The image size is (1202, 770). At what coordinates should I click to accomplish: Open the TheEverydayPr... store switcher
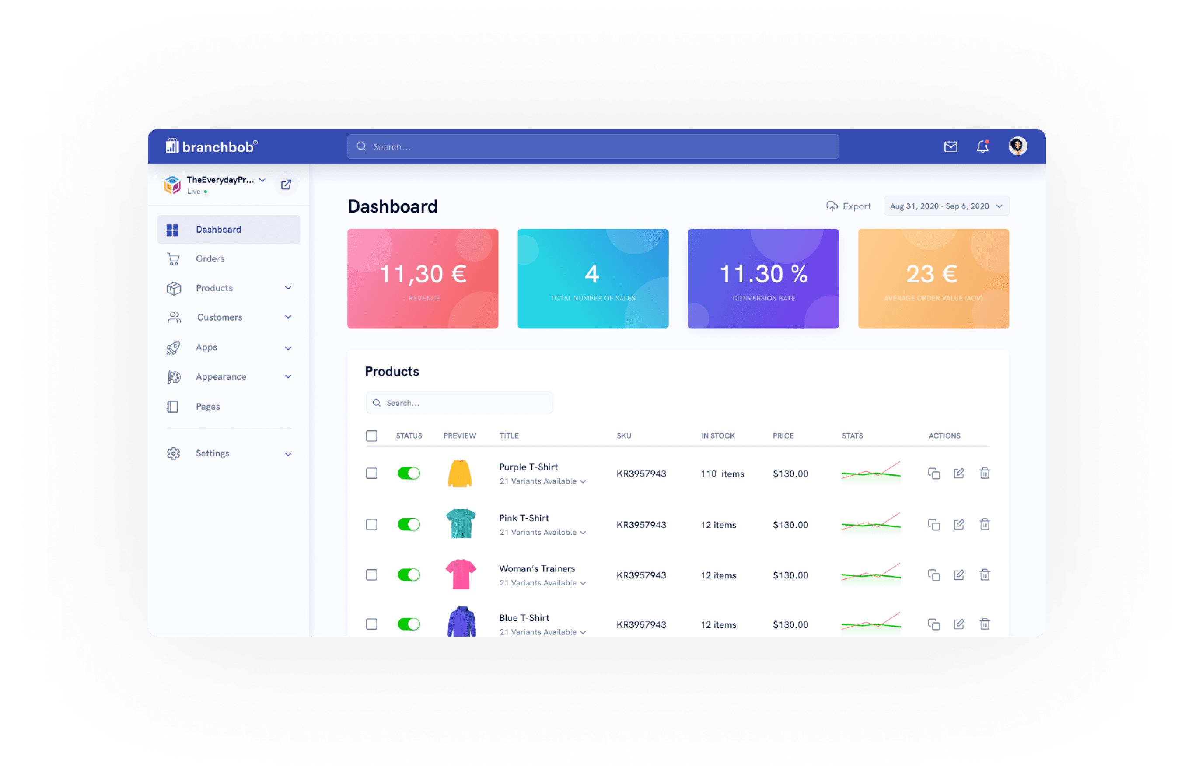point(226,185)
